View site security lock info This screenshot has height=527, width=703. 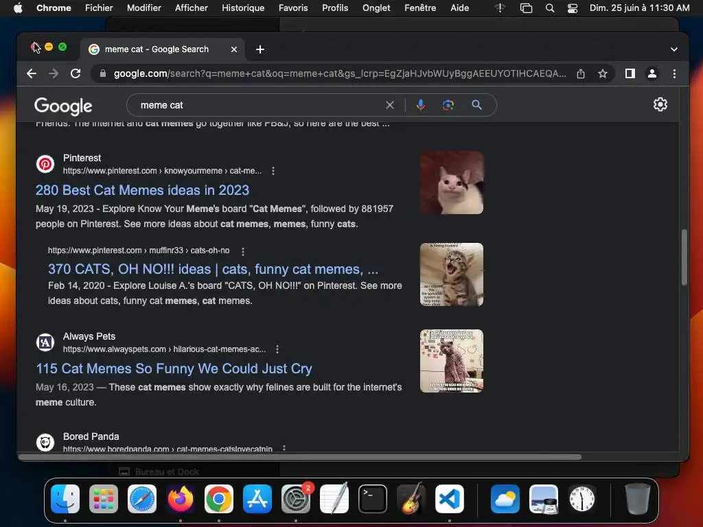[103, 73]
